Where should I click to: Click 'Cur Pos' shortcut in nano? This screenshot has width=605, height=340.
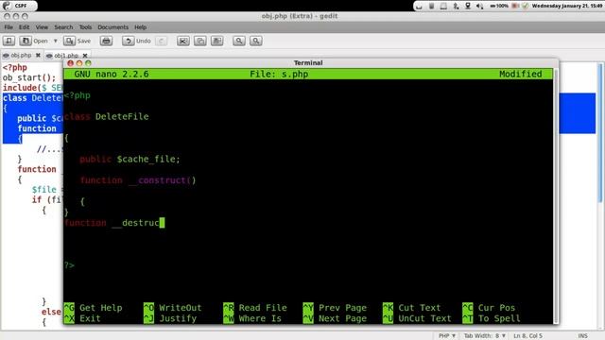click(496, 308)
